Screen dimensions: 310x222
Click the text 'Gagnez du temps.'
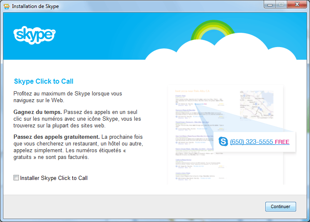pos(37,112)
